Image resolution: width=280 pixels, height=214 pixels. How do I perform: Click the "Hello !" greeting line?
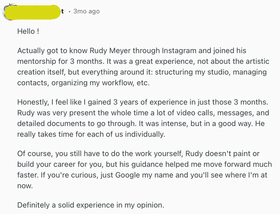pyautogui.click(x=28, y=31)
